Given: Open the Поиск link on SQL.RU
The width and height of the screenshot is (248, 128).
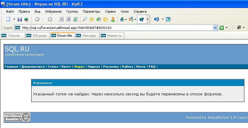Looking at the screenshot, I should pos(141,67).
